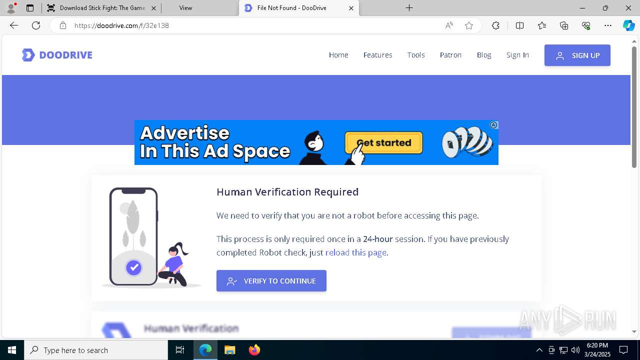
Task: Click the DooDrive logo
Action: 57,55
